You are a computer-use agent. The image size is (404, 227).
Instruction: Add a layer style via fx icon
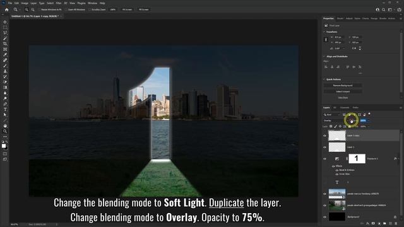(367, 224)
